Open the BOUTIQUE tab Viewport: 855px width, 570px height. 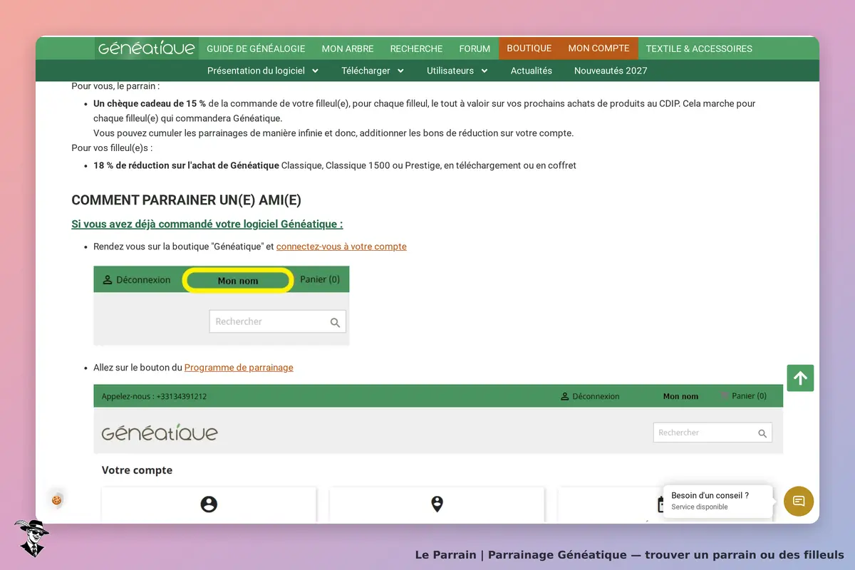(529, 48)
